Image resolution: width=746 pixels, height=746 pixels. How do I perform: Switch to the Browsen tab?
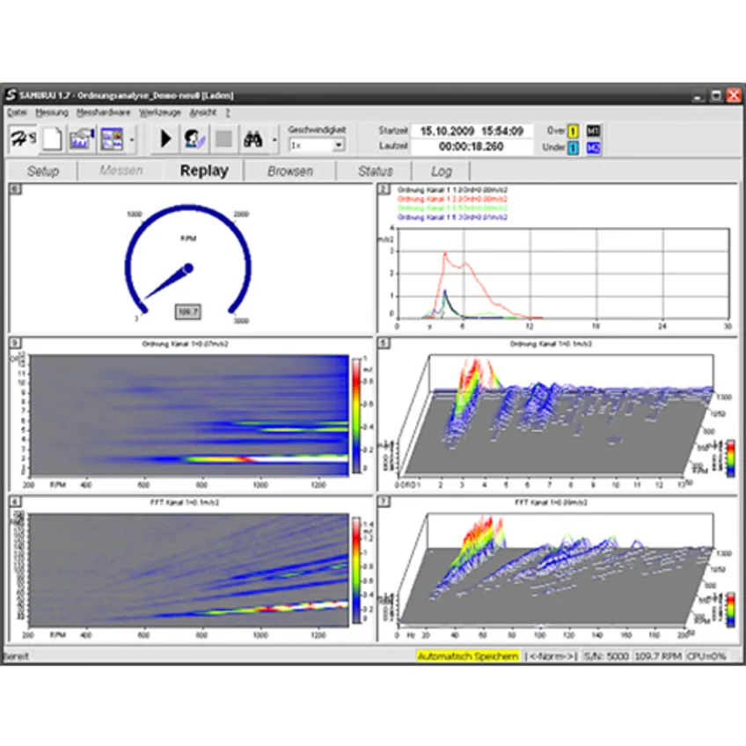click(290, 171)
